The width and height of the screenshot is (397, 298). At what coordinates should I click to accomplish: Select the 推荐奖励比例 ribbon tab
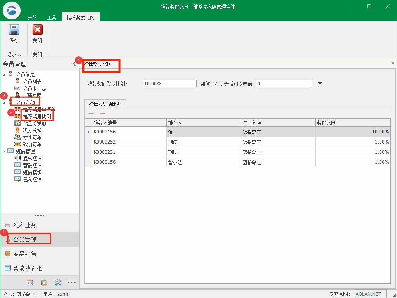point(81,17)
